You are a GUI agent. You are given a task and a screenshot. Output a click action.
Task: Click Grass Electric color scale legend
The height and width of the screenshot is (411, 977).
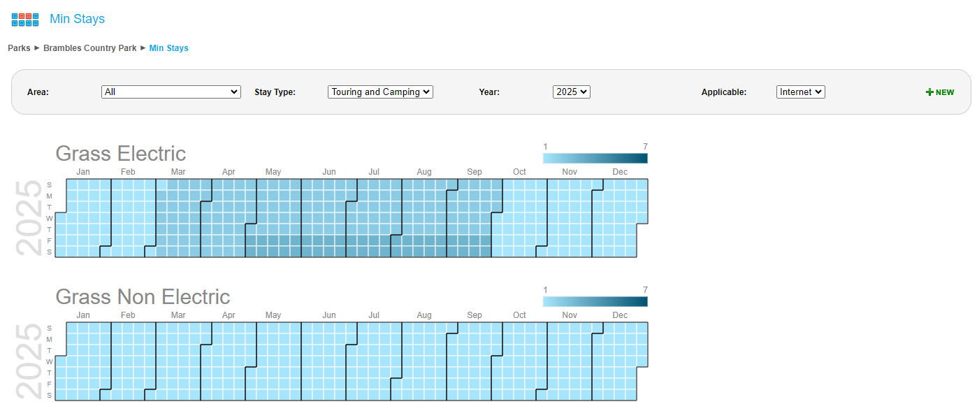point(595,158)
